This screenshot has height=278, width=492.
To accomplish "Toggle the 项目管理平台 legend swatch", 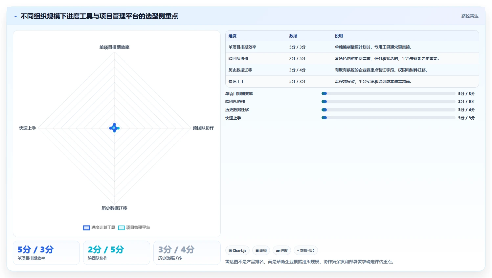I will 122,228.
